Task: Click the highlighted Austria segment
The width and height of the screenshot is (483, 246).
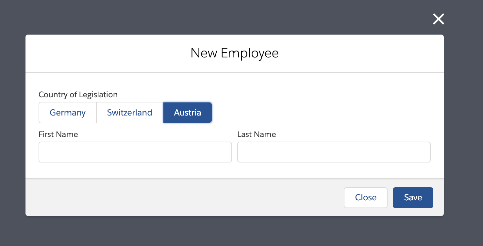Action: [x=188, y=113]
